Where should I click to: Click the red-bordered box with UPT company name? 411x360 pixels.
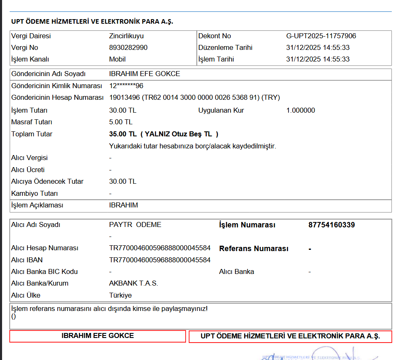[290, 337]
